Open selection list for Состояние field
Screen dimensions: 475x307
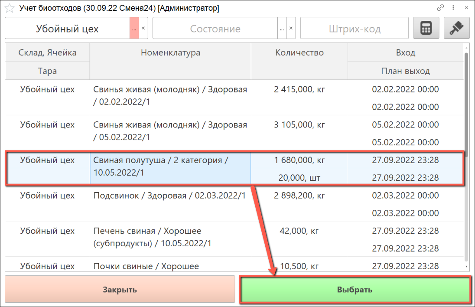(282, 29)
